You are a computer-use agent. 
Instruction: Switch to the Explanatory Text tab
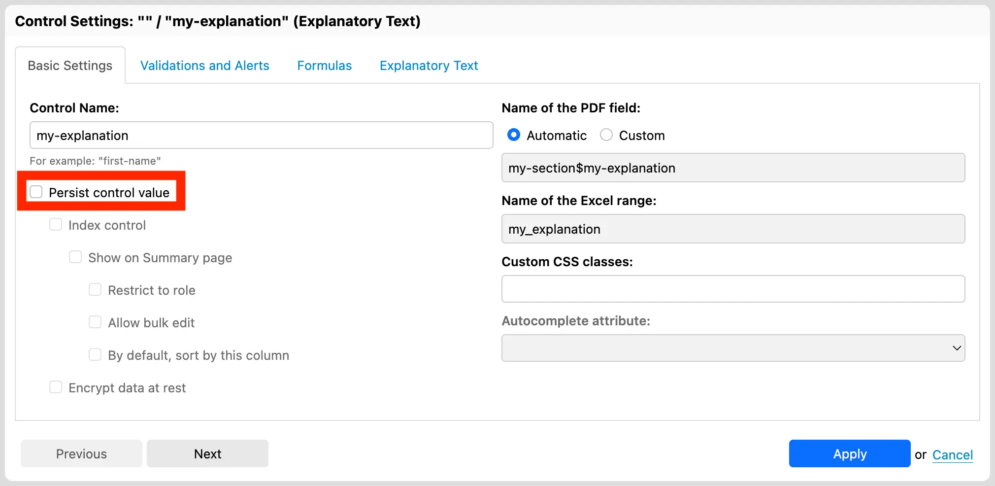pos(429,66)
